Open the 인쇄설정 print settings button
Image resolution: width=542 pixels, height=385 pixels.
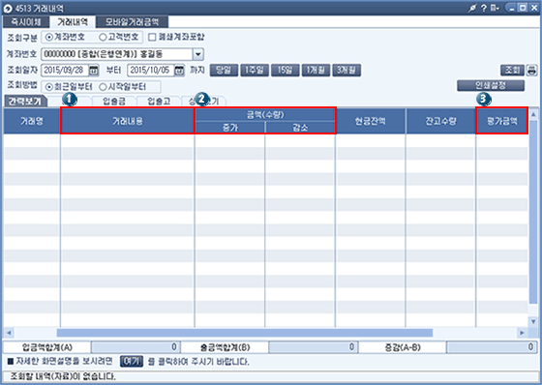[x=491, y=85]
